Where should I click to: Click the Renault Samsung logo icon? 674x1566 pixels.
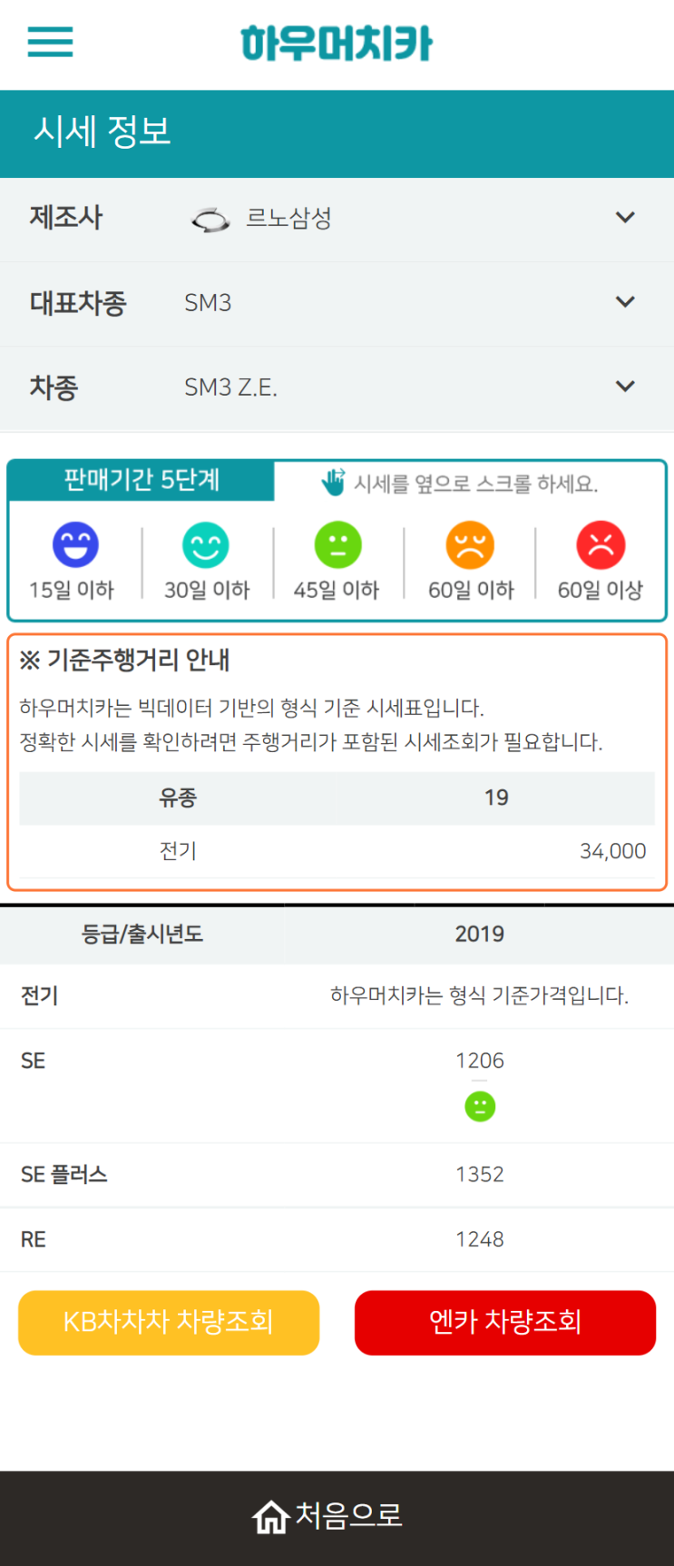pos(210,219)
